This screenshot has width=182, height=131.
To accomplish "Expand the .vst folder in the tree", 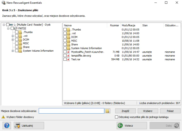I will 13,36.
